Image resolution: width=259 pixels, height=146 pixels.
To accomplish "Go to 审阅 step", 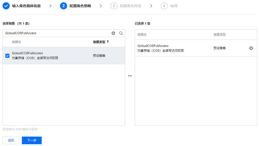I will 174,6.
